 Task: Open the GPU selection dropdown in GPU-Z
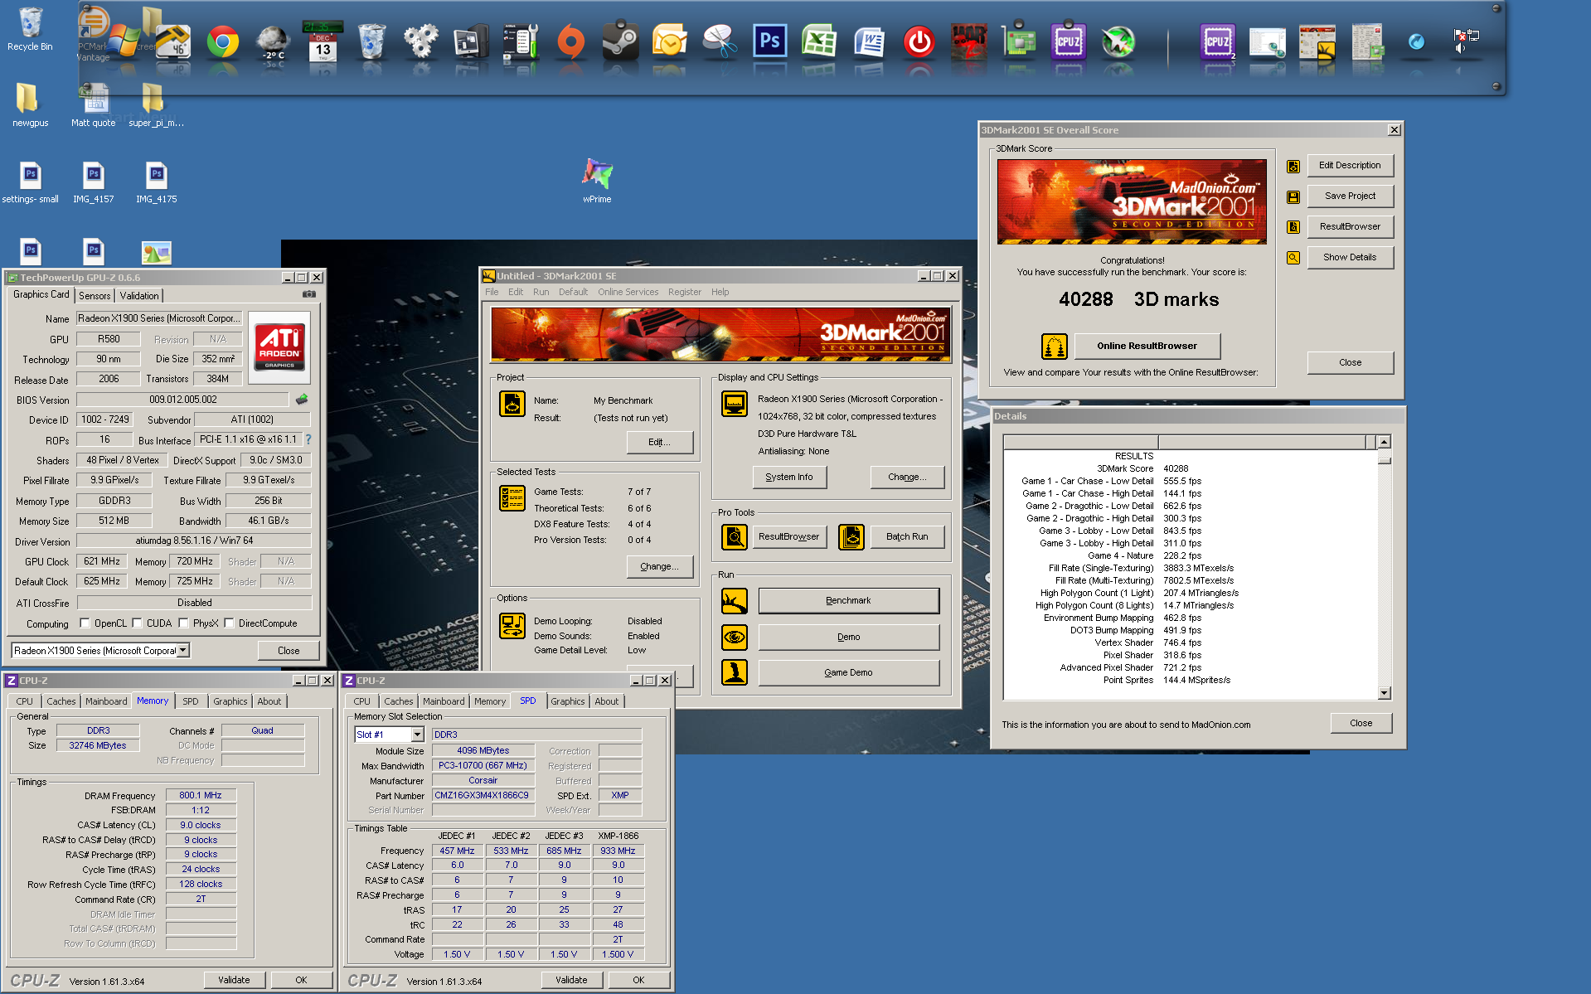(x=183, y=651)
